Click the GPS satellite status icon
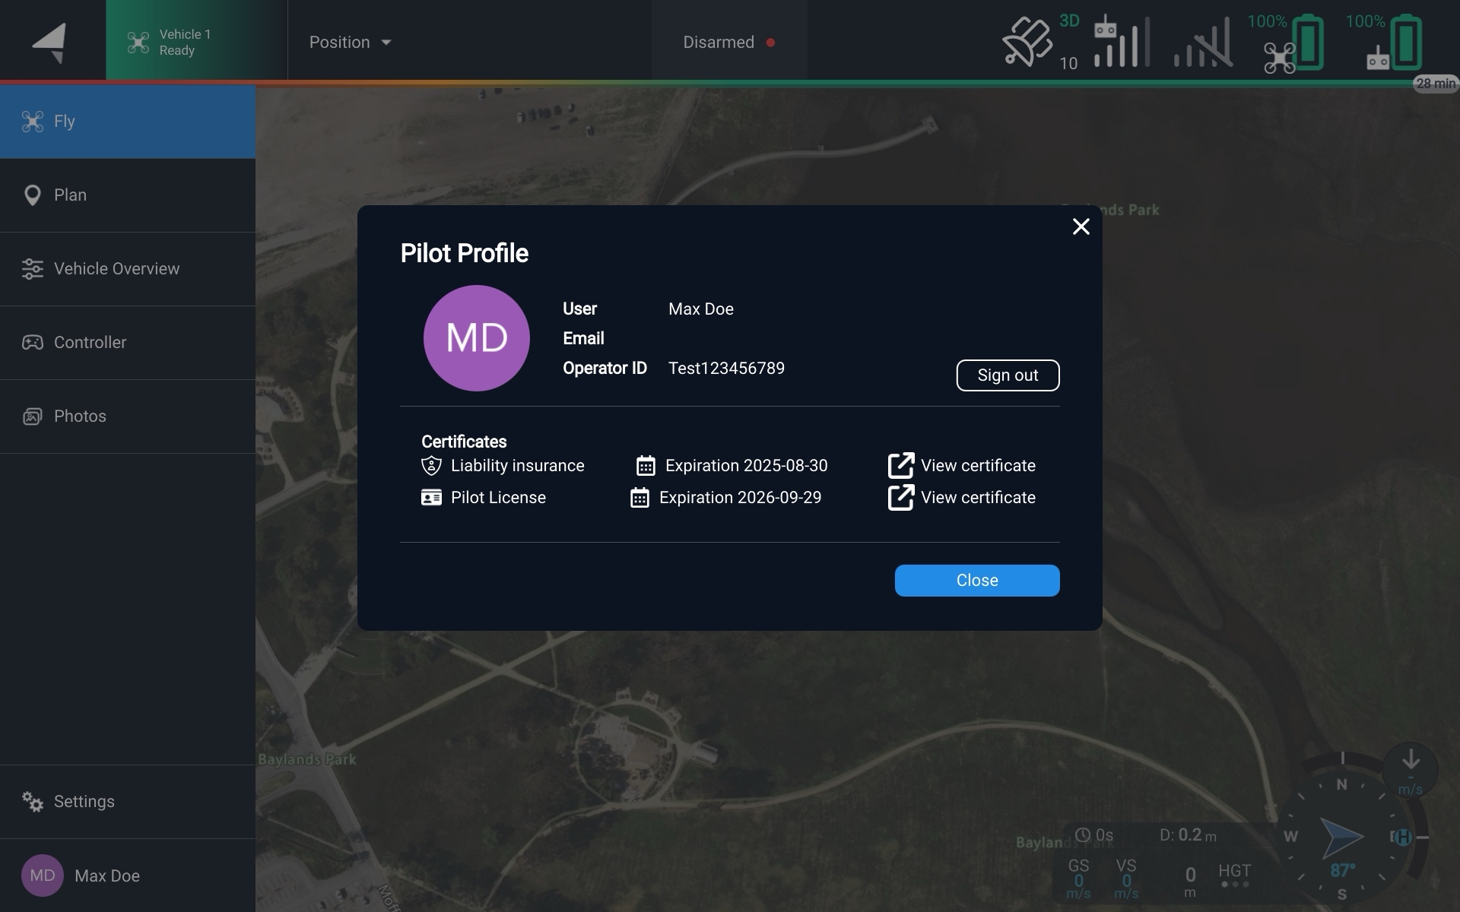This screenshot has width=1460, height=912. pos(1028,42)
